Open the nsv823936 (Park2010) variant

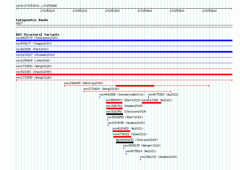point(32,49)
